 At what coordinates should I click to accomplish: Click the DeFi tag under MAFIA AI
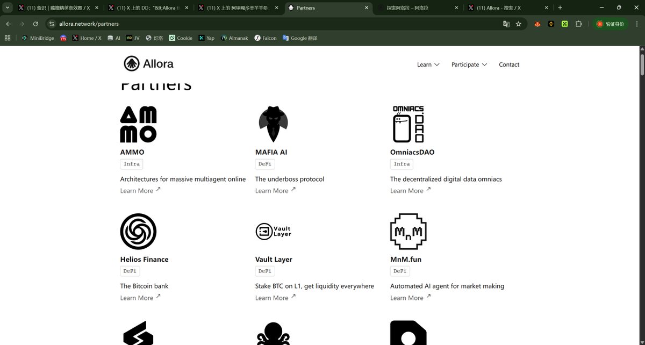coord(265,164)
